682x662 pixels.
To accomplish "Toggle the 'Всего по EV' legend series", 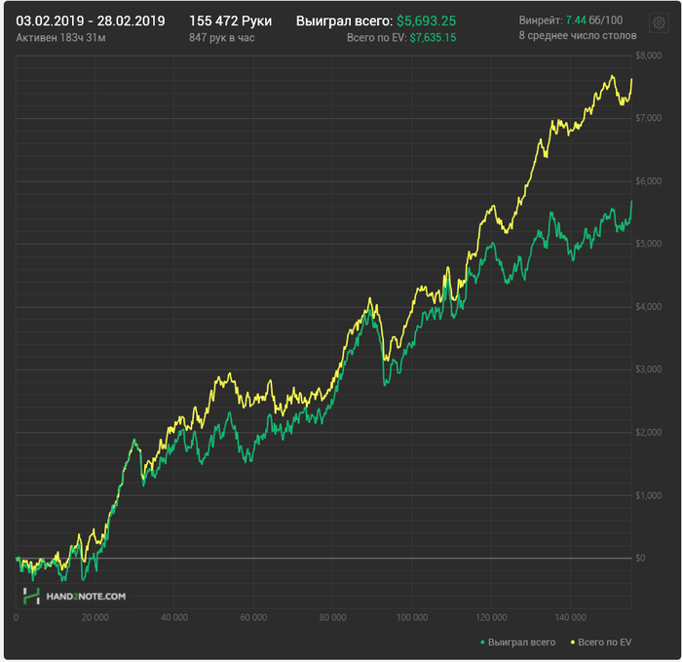I will pos(605,643).
